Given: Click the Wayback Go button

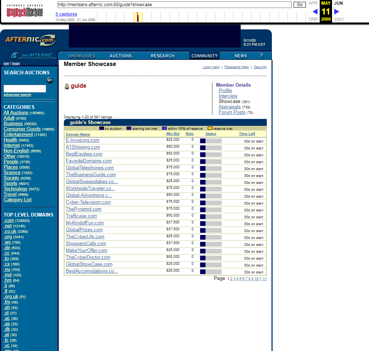Looking at the screenshot, I should (299, 5).
